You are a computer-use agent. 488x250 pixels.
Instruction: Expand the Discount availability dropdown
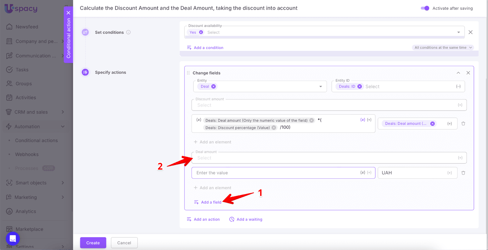coord(458,32)
